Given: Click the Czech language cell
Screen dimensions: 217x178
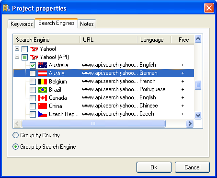Looking at the screenshot, I should click(147, 114).
